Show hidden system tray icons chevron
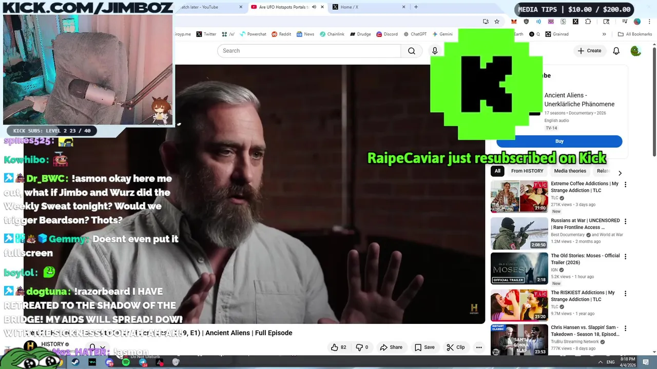The width and height of the screenshot is (657, 369). (x=601, y=362)
